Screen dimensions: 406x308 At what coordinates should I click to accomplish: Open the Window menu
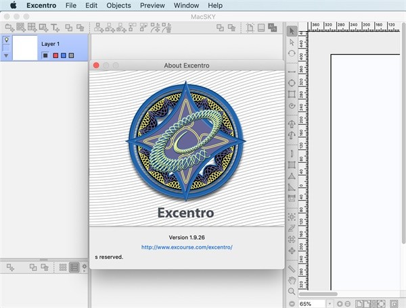186,5
